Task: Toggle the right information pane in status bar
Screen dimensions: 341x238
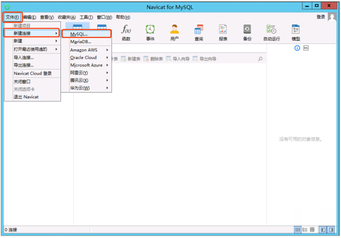Action: click(x=332, y=229)
